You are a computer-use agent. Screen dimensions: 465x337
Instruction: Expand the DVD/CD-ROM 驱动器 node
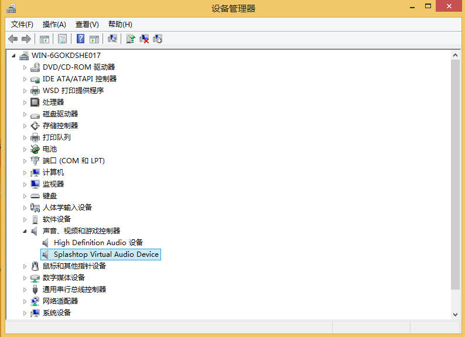25,67
